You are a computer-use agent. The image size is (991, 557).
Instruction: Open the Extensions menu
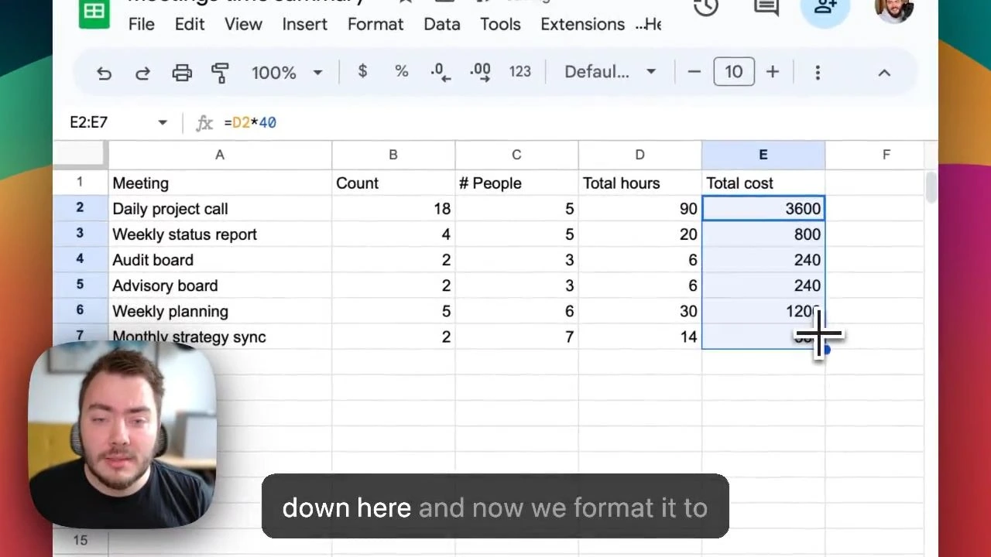[x=582, y=24]
